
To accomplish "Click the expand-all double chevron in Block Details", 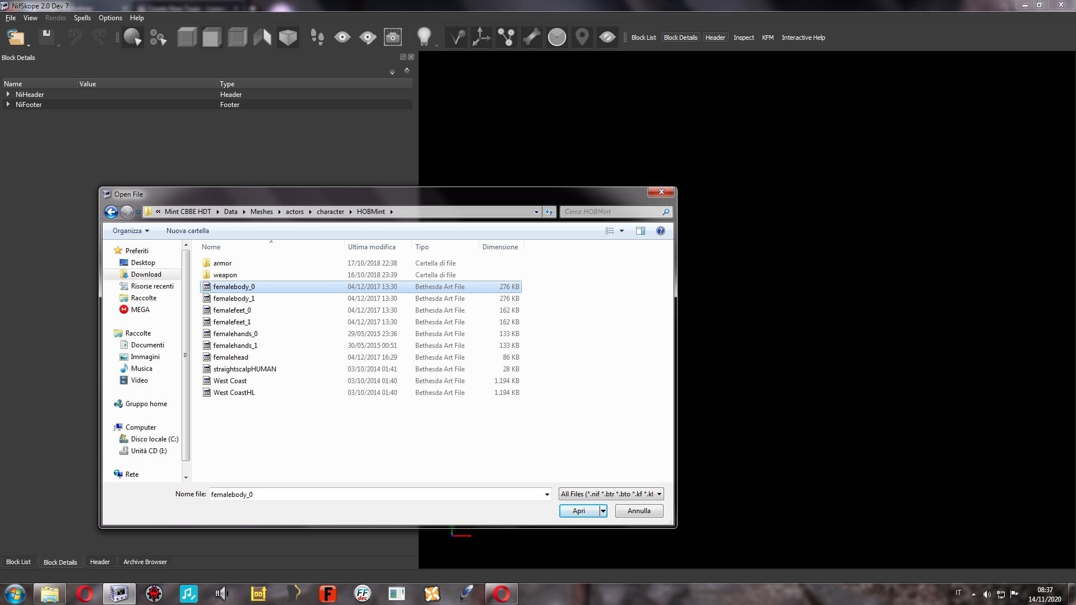I will point(392,72).
